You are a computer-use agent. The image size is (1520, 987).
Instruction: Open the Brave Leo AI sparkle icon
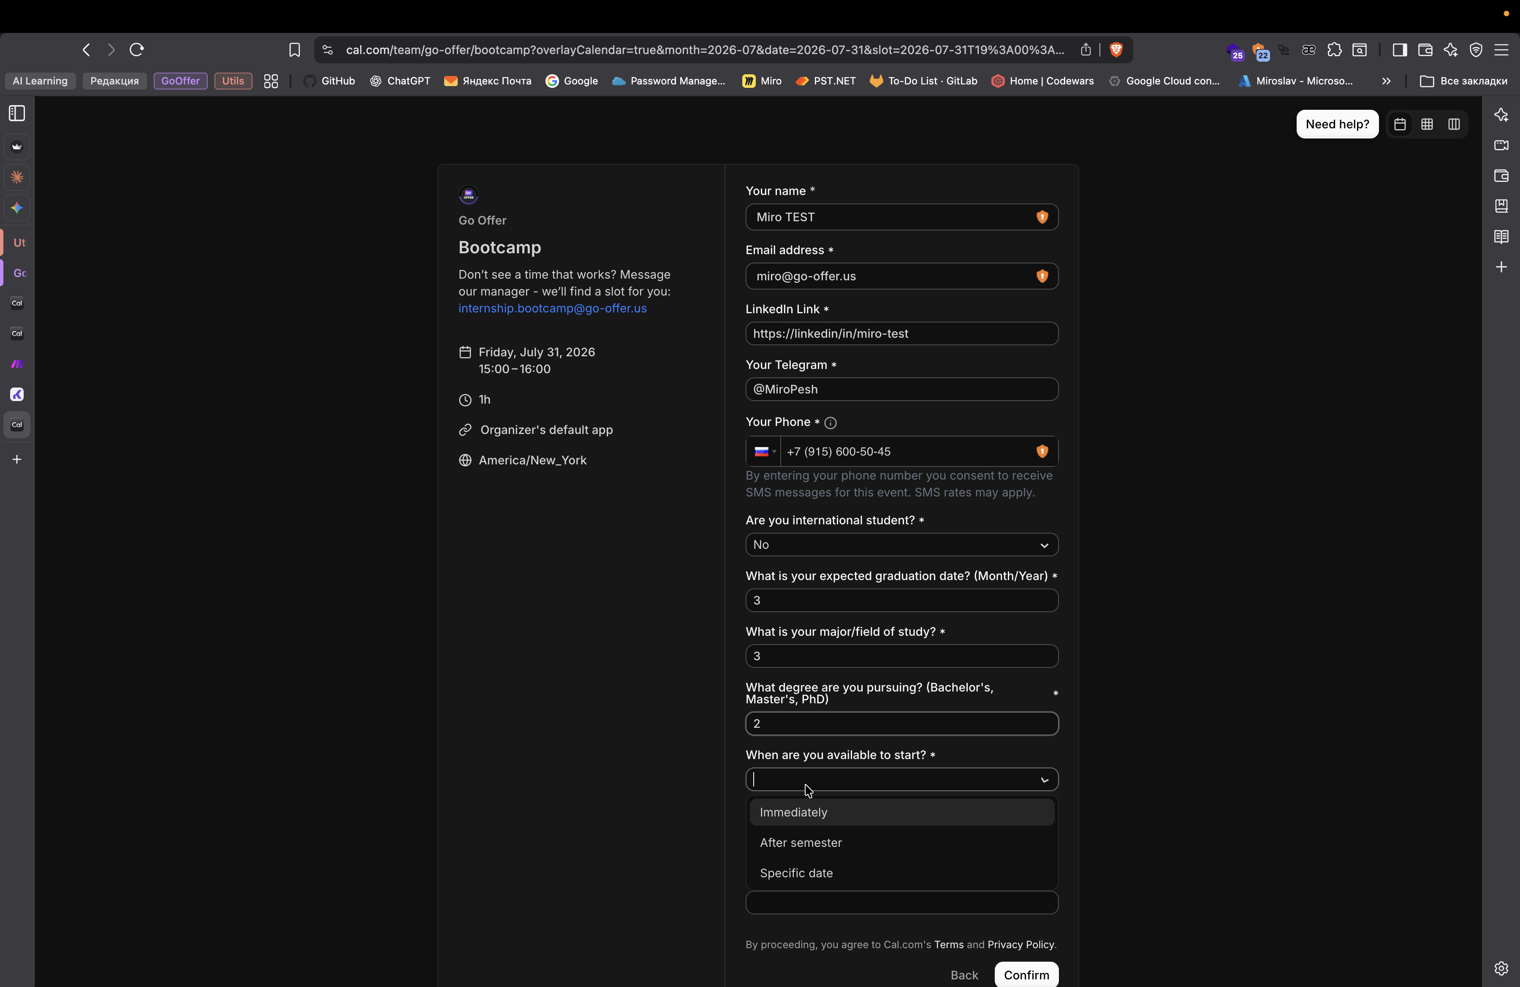[1450, 50]
